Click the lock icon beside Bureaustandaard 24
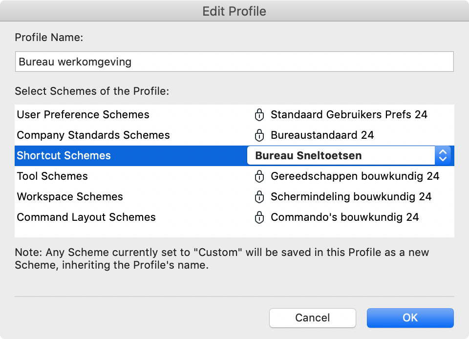469x339 pixels. click(x=259, y=135)
